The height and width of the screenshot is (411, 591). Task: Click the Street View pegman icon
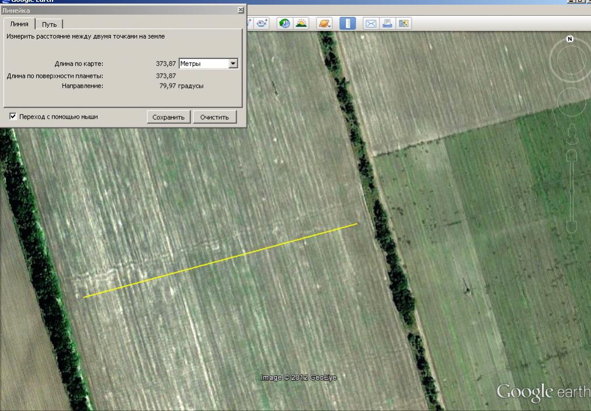click(572, 132)
